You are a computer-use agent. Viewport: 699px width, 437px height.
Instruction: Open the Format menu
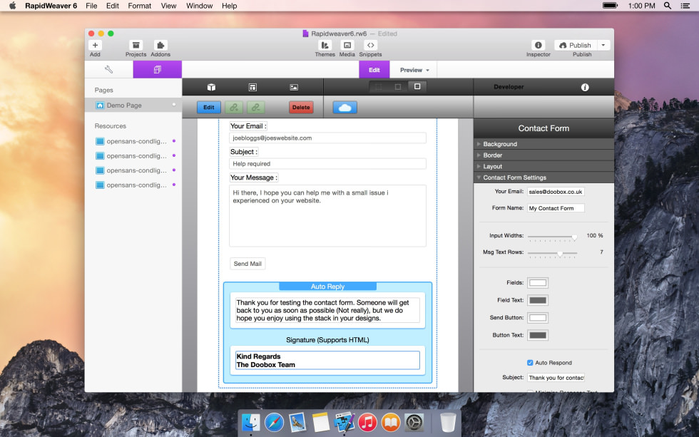coord(140,6)
